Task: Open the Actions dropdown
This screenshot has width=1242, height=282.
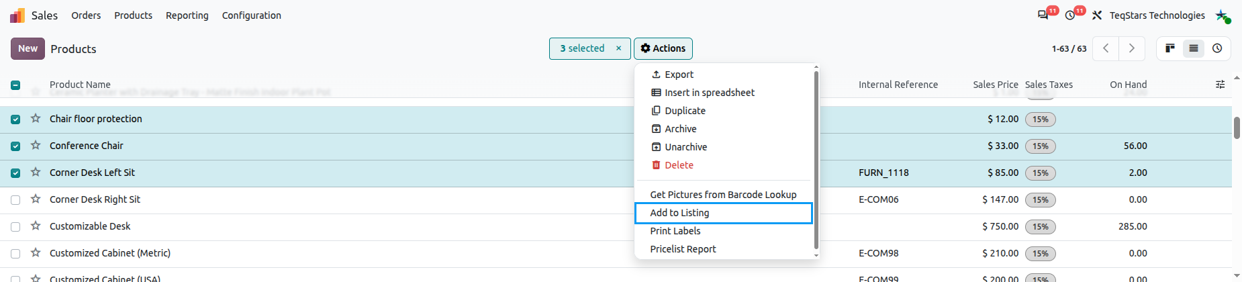Action: [x=663, y=48]
